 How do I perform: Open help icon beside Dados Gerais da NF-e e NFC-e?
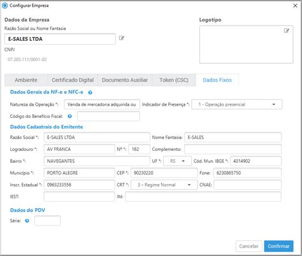90,92
